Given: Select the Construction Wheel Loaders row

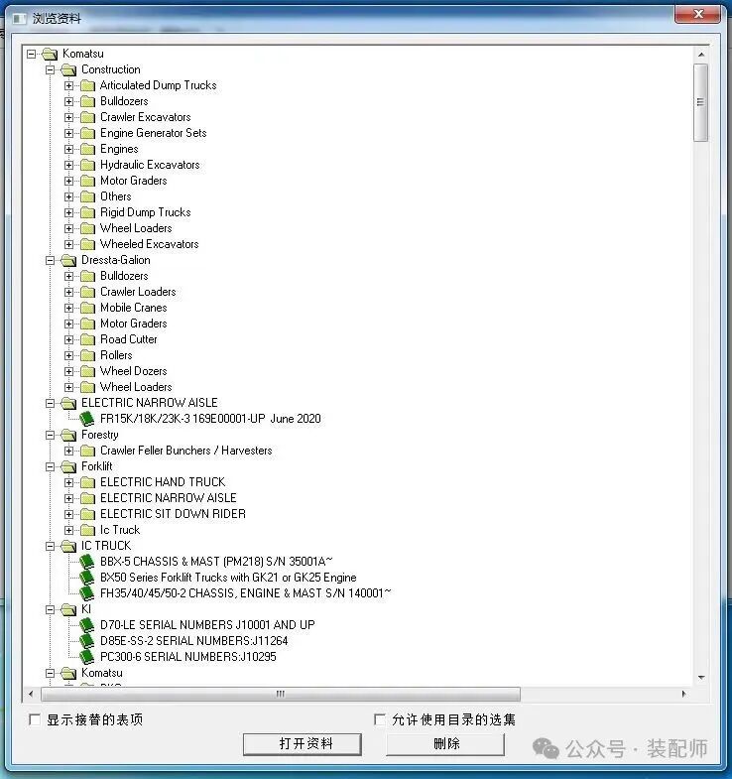Looking at the screenshot, I should [x=136, y=228].
